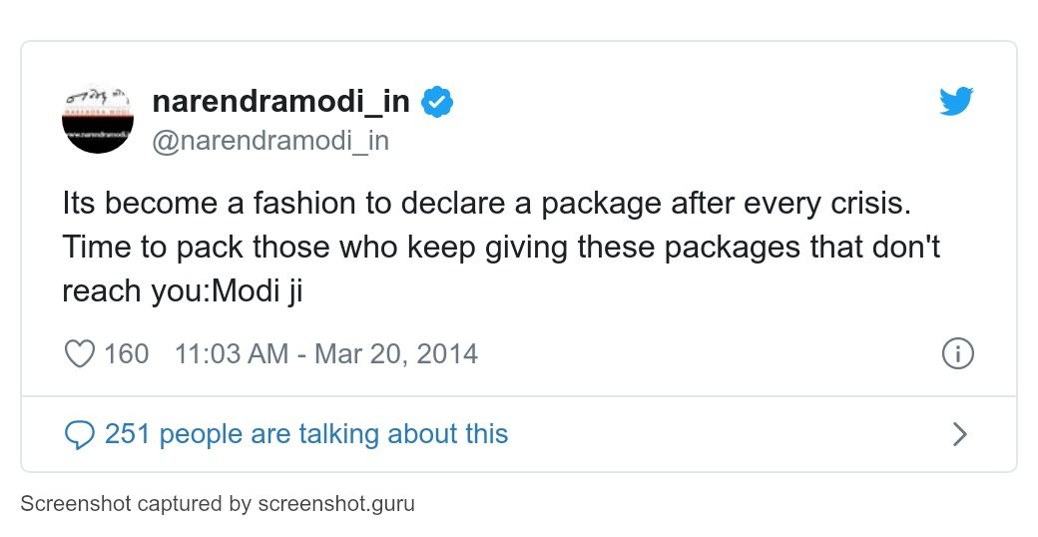Click the screenshot.guru name in caption
The image size is (1038, 537).
pos(335,504)
